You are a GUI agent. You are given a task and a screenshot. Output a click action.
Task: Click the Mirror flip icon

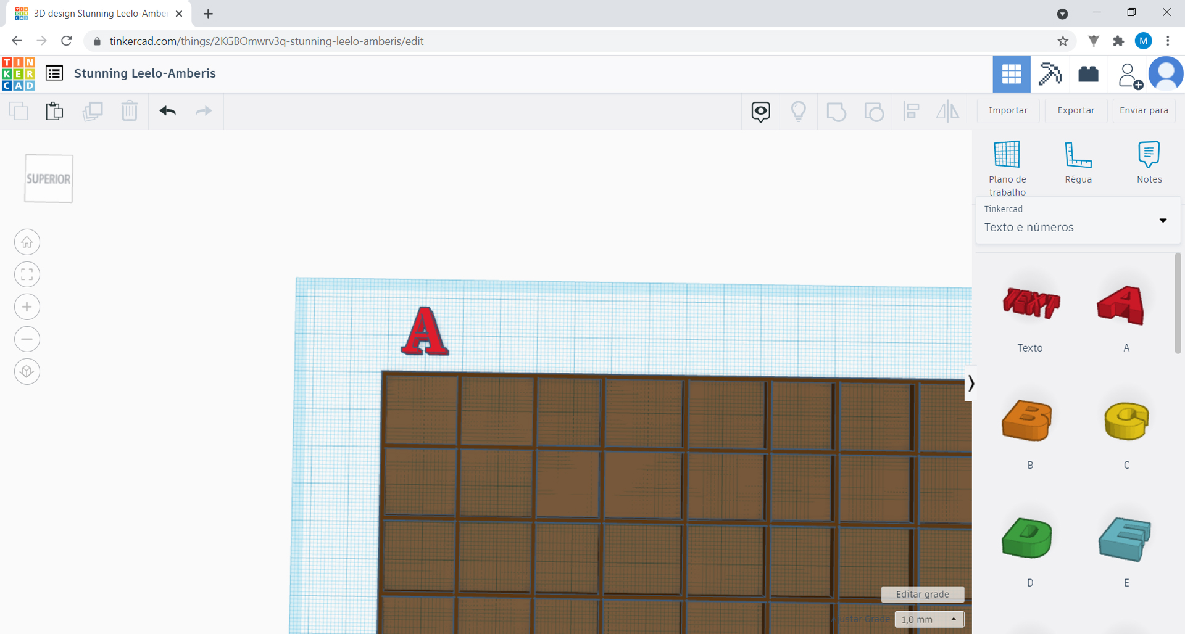pyautogui.click(x=947, y=112)
